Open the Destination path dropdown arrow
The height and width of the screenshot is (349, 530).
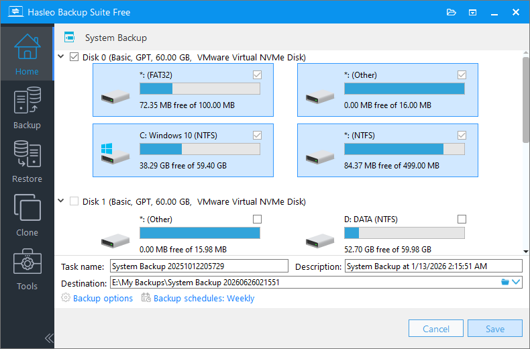coord(516,282)
